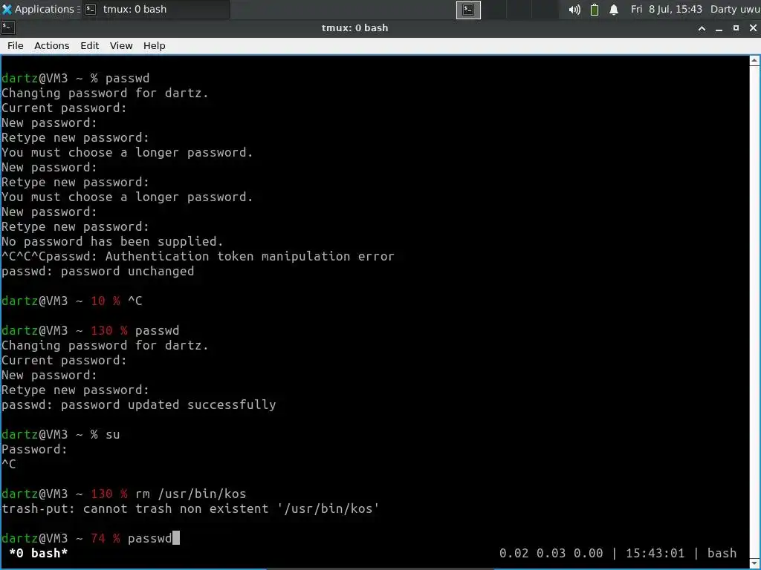Click the terminal icon in window title bar

click(x=7, y=27)
